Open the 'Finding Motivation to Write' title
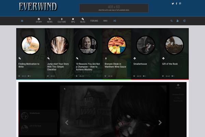 29,65
